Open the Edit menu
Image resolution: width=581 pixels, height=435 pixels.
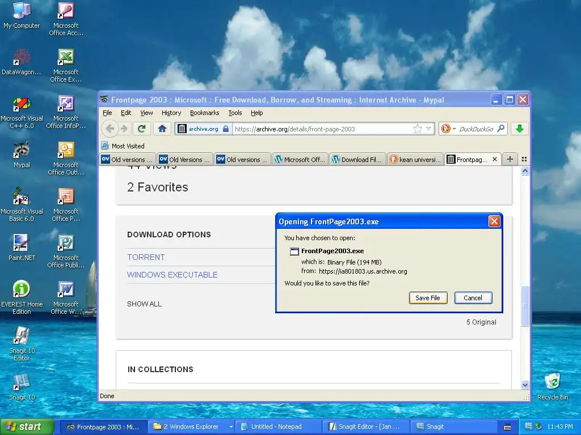126,113
